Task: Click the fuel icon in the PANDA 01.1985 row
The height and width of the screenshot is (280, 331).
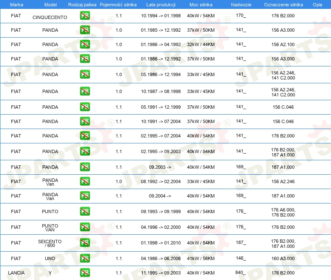Action: tap(85, 30)
